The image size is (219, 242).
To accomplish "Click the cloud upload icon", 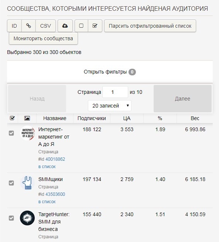I will [x=65, y=26].
